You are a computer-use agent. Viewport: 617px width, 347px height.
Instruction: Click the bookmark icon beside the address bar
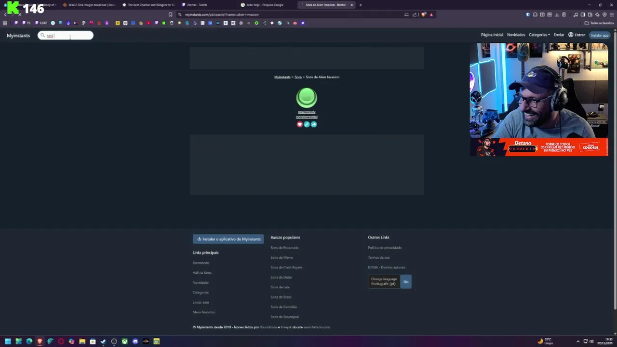(x=170, y=14)
